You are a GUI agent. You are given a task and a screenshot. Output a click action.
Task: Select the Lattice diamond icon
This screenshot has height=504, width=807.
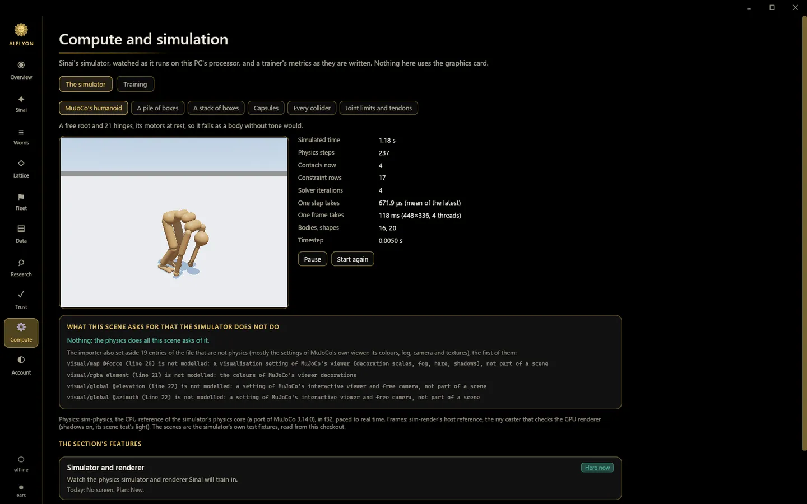21,164
